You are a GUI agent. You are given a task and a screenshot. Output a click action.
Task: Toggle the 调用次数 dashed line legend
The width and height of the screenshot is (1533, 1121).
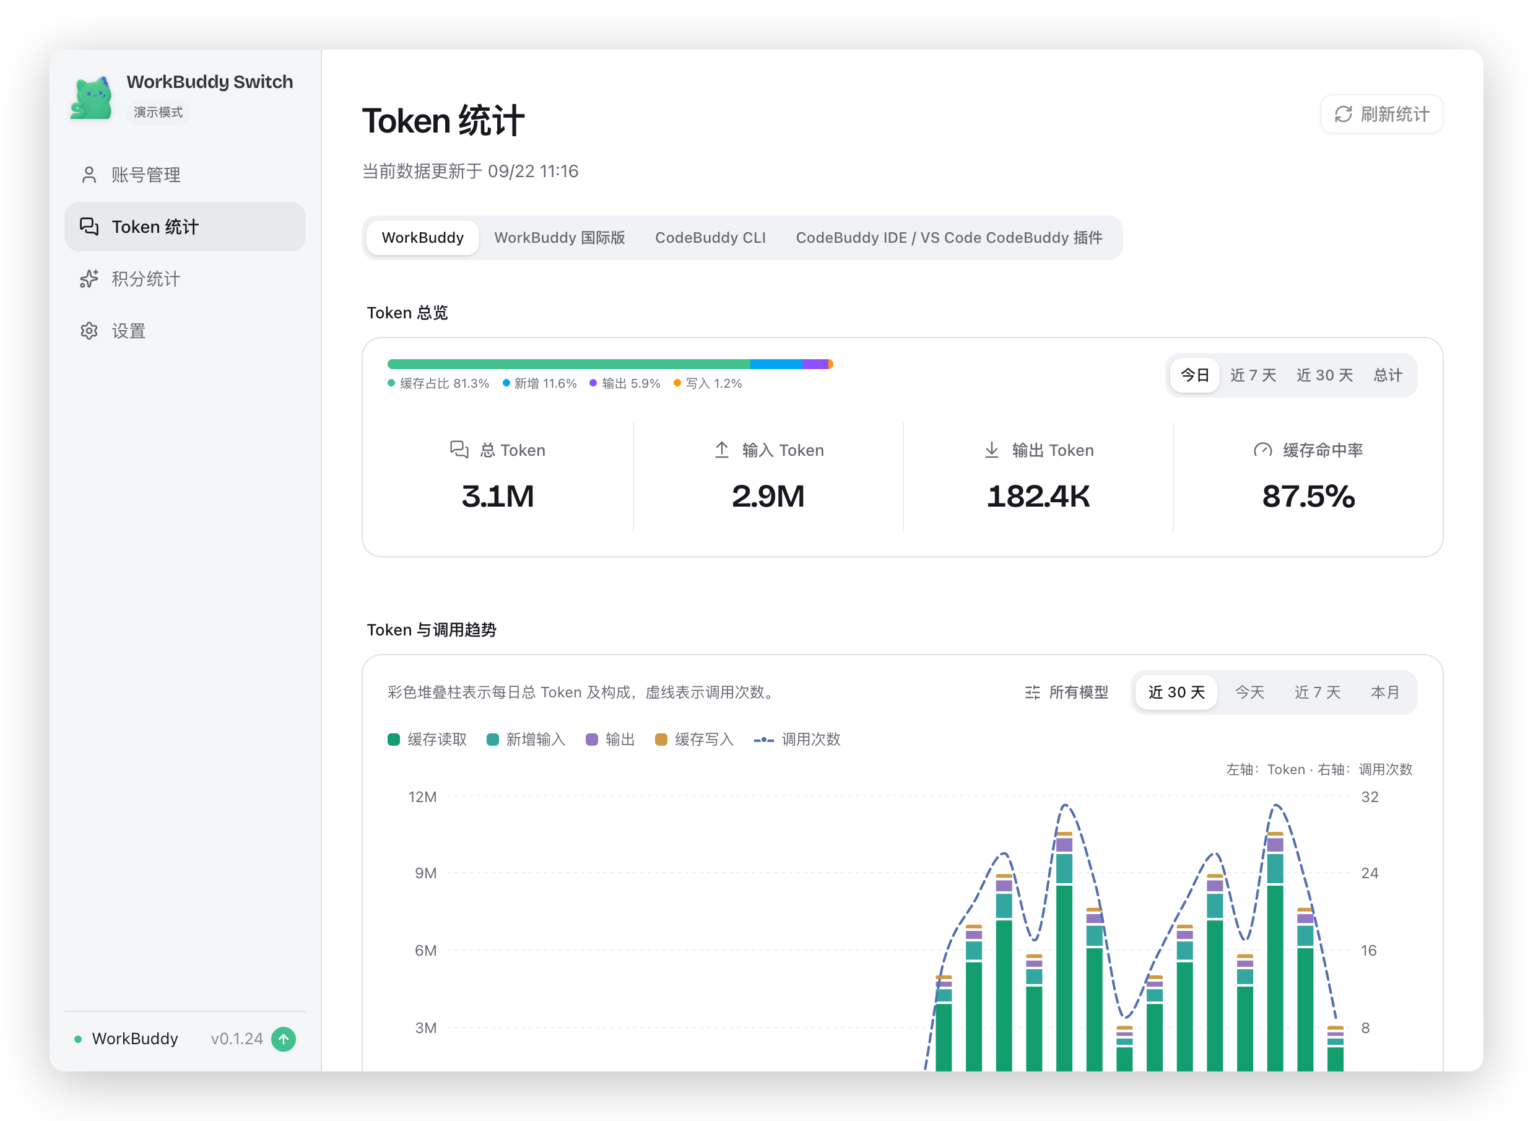tap(797, 739)
